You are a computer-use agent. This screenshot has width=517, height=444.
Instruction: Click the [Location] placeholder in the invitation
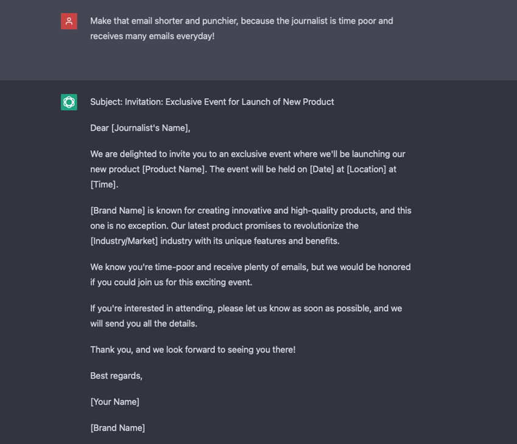pos(367,169)
